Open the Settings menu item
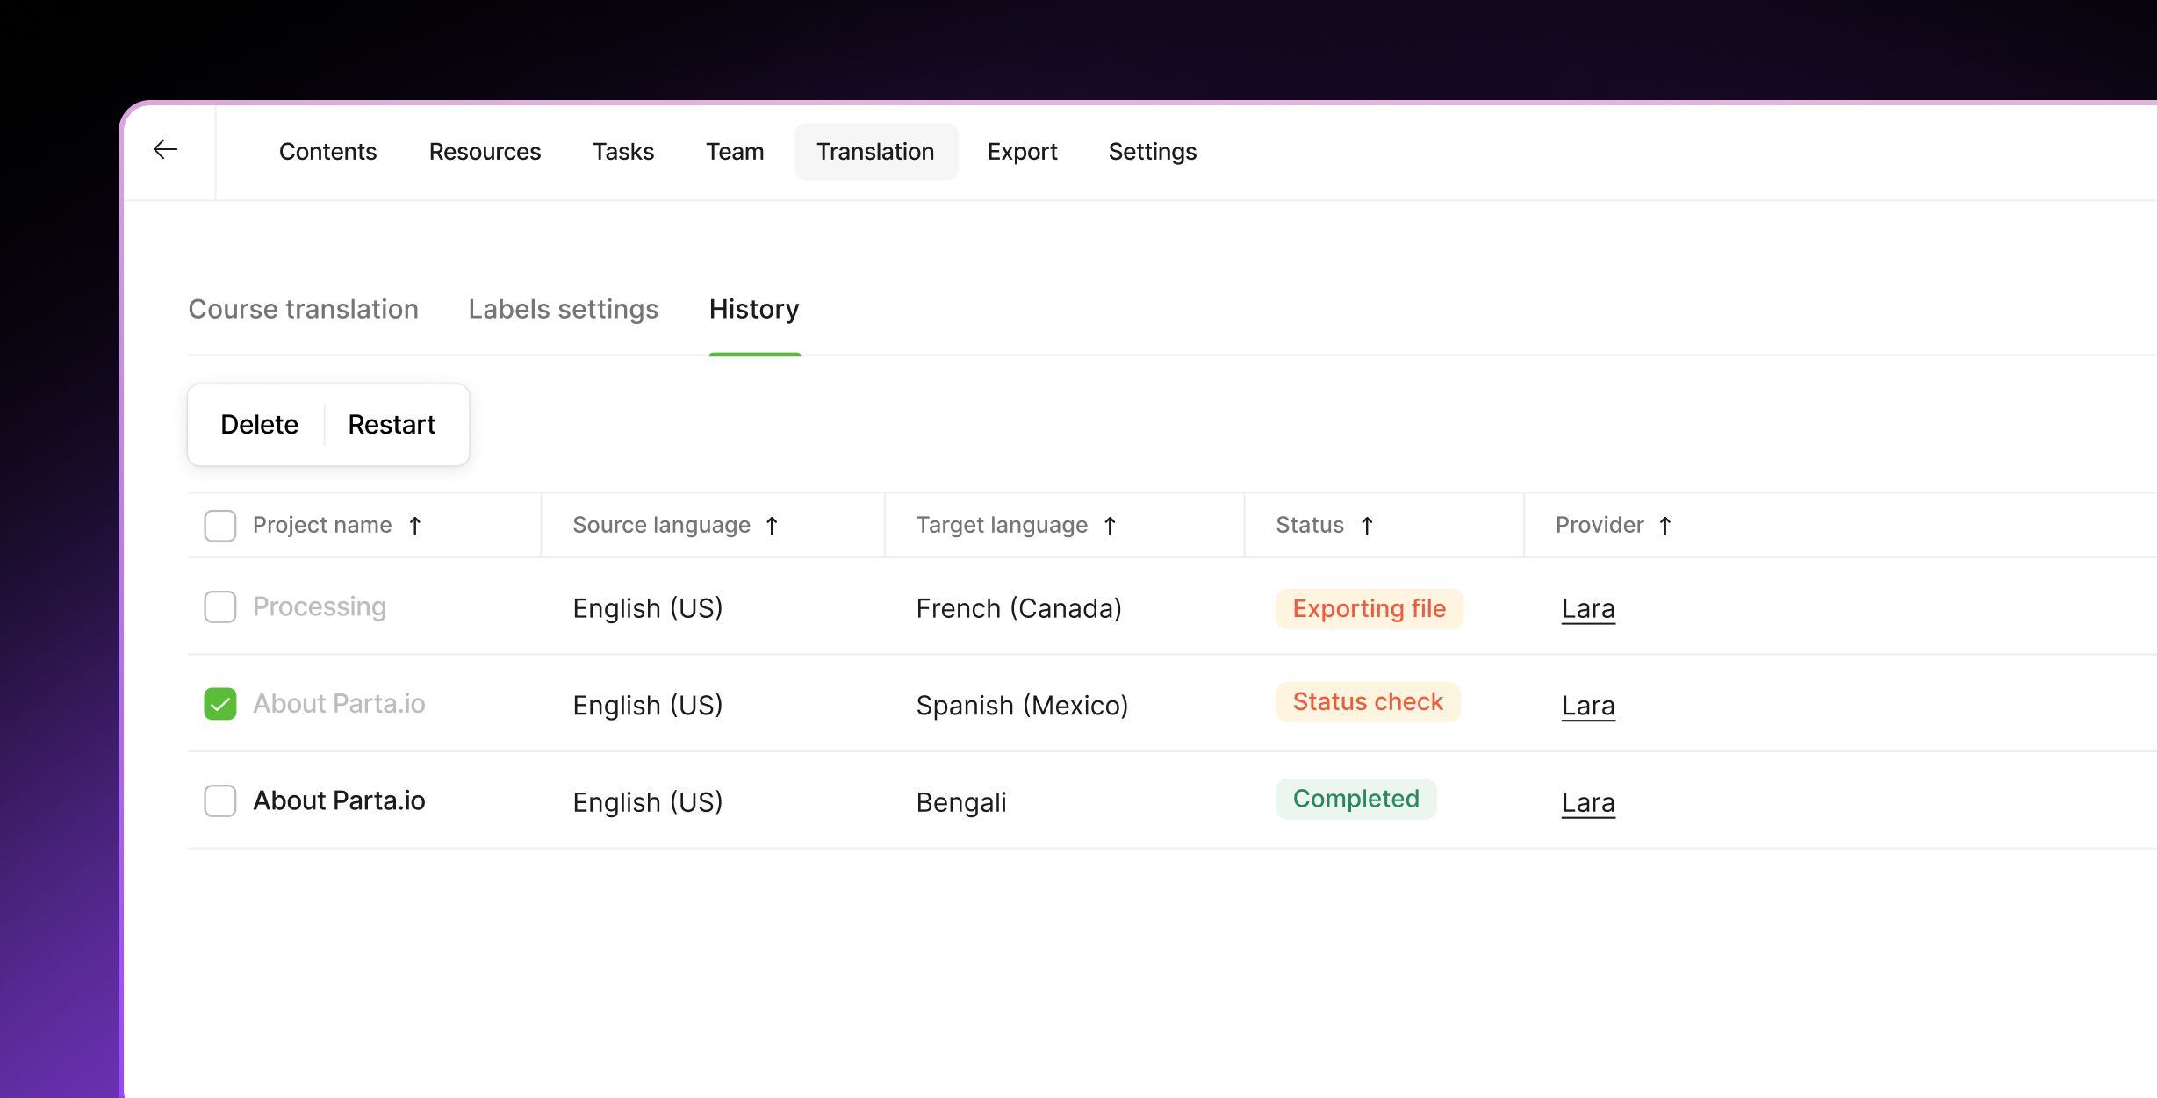Image resolution: width=2157 pixels, height=1098 pixels. pyautogui.click(x=1152, y=152)
